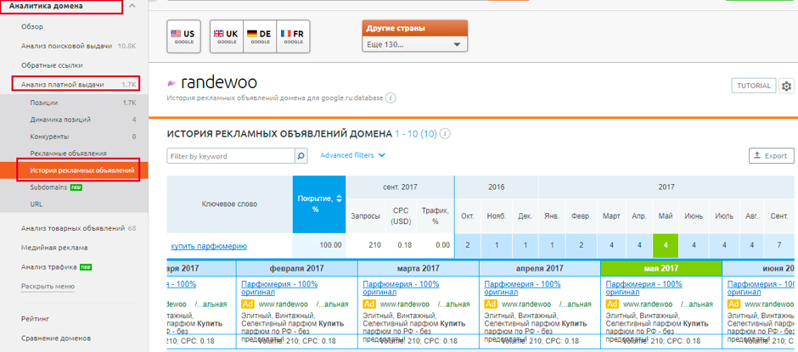Open the settings gear icon
The height and width of the screenshot is (352, 798).
pos(786,86)
